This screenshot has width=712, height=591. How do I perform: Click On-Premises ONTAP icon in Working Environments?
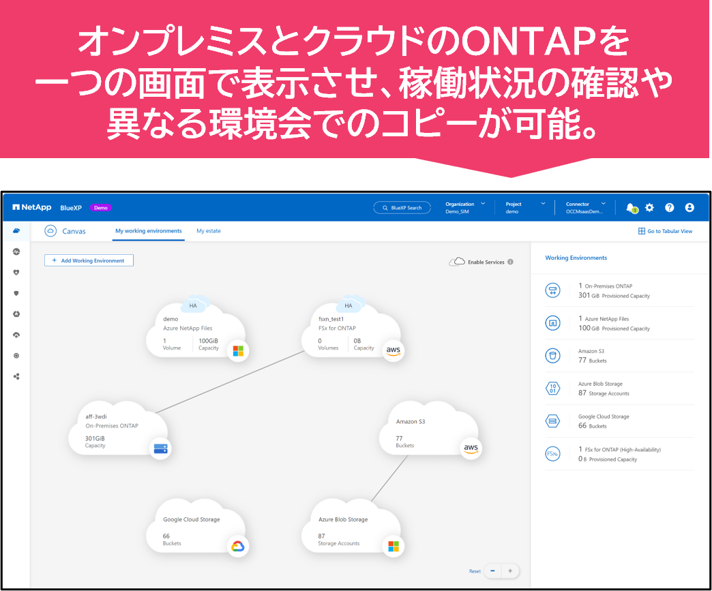552,290
